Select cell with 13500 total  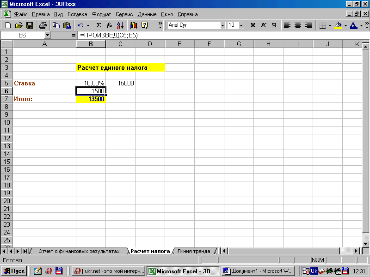pyautogui.click(x=91, y=99)
